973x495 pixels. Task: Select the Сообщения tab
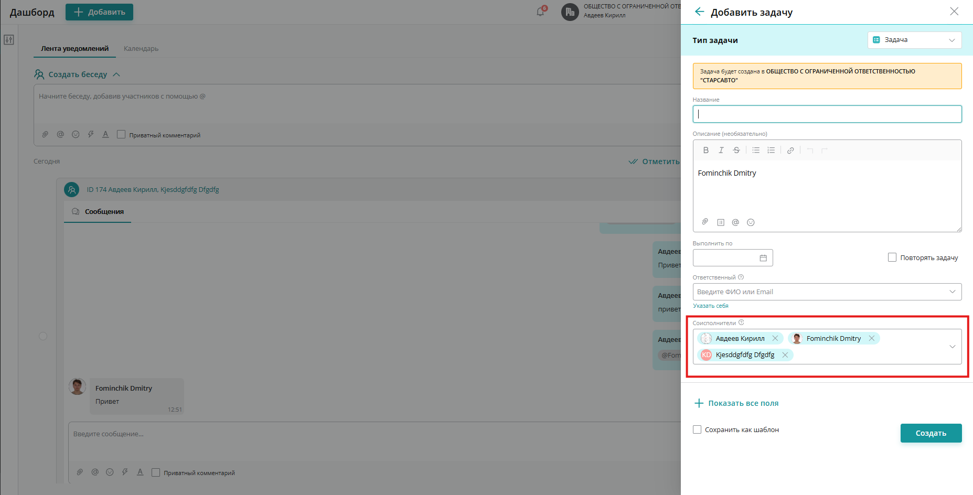[x=104, y=212]
